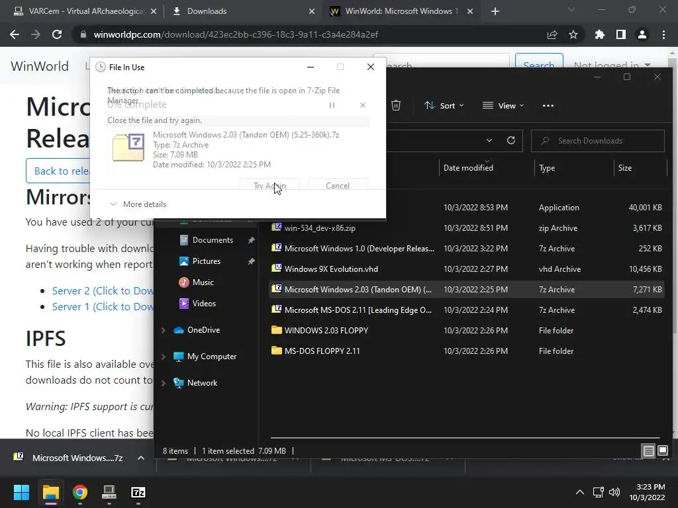Bookmark this page with star icon
The image size is (678, 508).
tap(573, 34)
